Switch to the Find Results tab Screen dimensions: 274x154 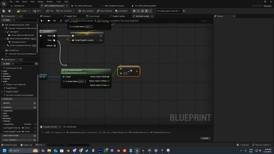70,127
